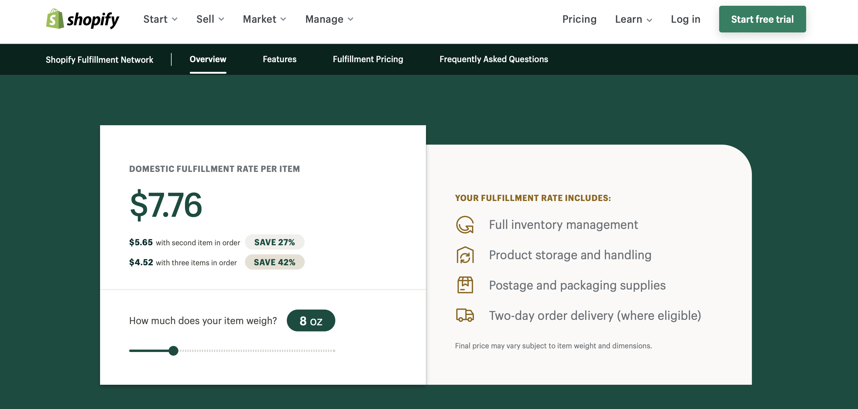
Task: Click the Start free trial button
Action: [x=762, y=19]
